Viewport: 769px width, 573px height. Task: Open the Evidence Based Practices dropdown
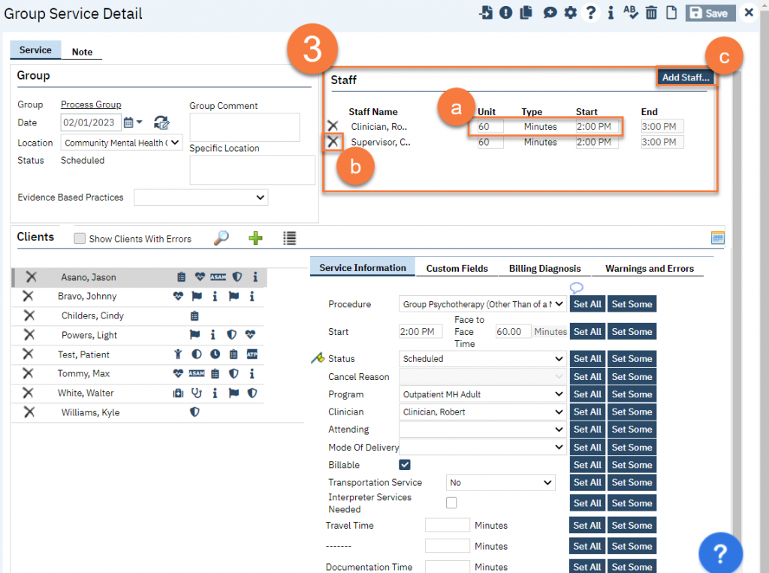point(201,198)
